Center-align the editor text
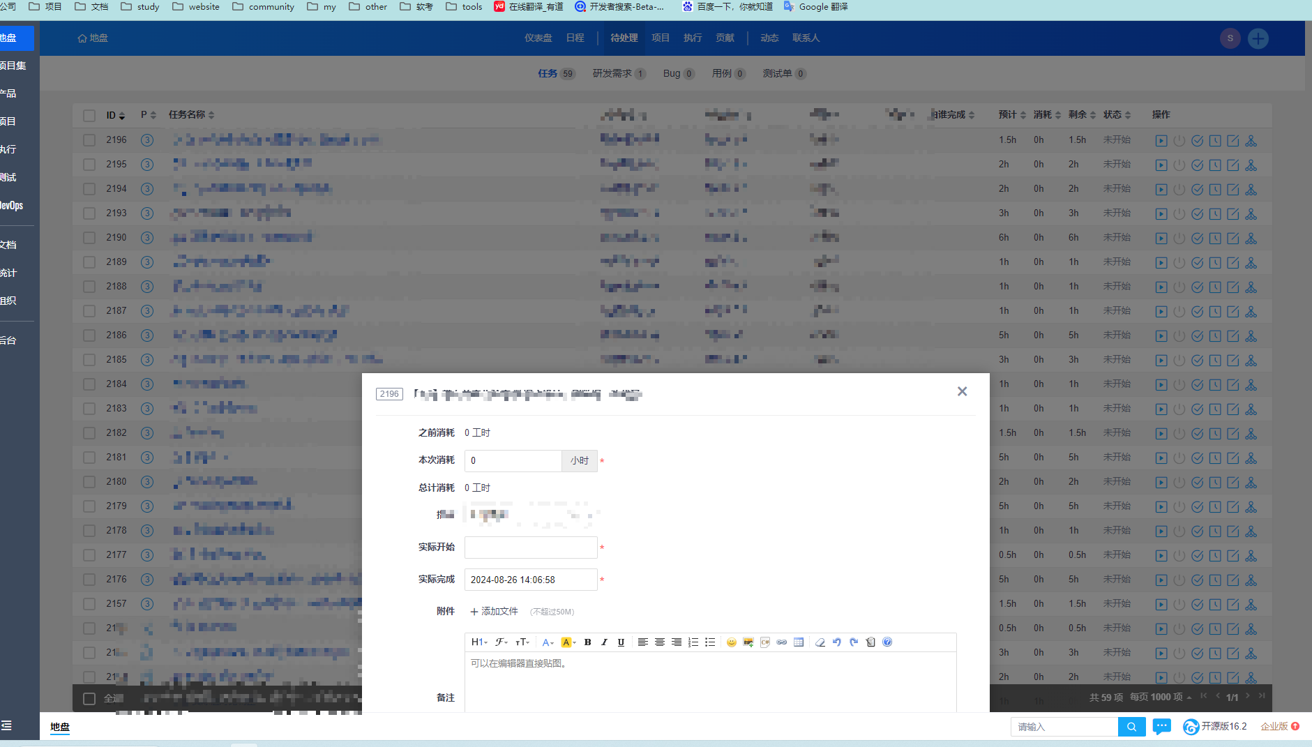The width and height of the screenshot is (1312, 747). point(659,642)
